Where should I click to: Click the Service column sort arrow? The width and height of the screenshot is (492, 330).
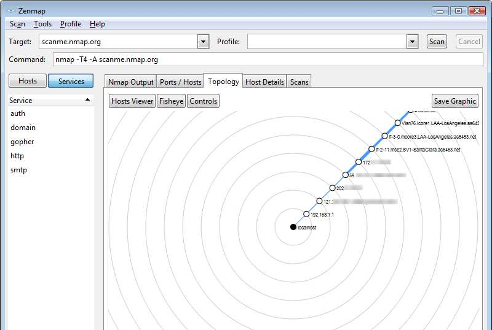point(87,100)
